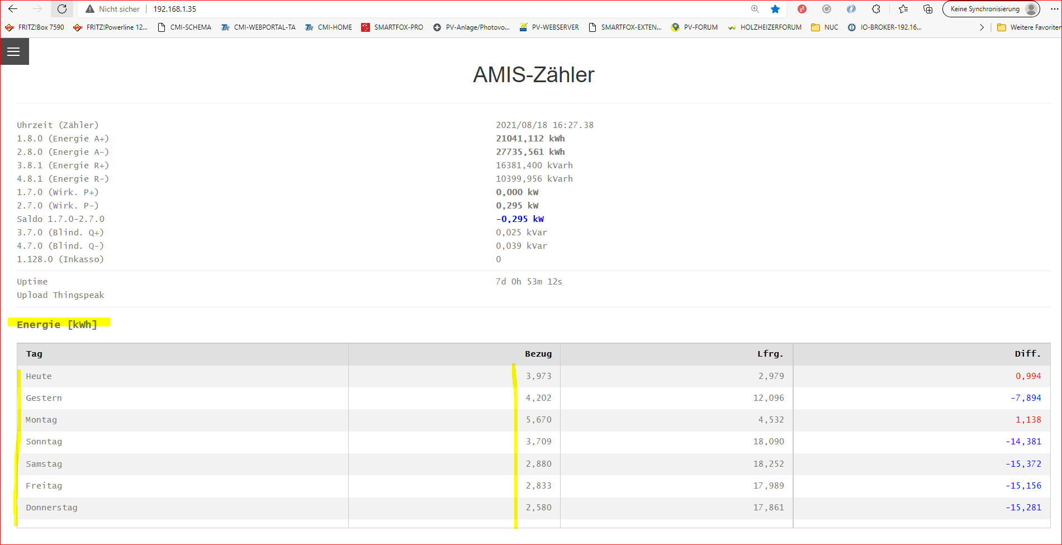
Task: Open the Collections icon
Action: click(928, 9)
